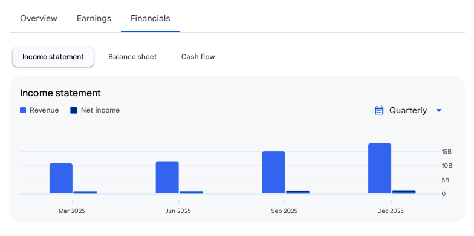Switch to the Earnings tab
The height and width of the screenshot is (236, 474).
tap(94, 18)
